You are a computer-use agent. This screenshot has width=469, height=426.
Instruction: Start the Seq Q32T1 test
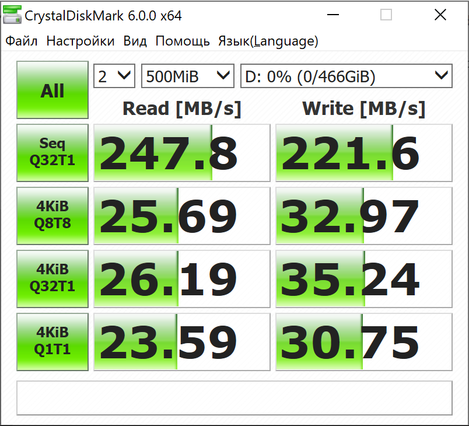click(x=52, y=152)
